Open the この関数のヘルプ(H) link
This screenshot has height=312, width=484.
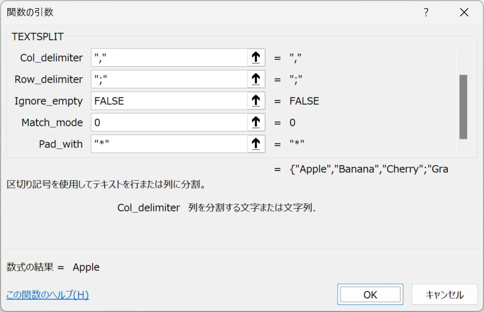tap(48, 295)
